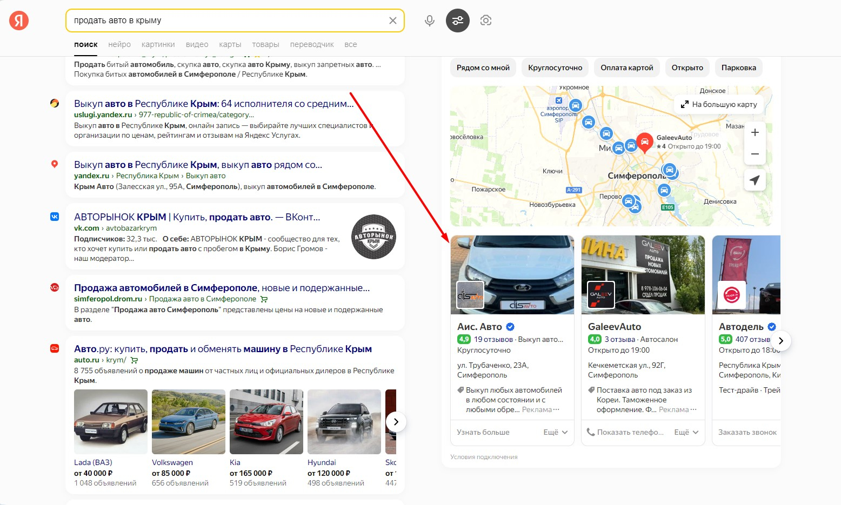Screen dimensions: 841x505
Task: Open the 'Продажа автомобилей в Симферополе' drom result
Action: (x=222, y=288)
